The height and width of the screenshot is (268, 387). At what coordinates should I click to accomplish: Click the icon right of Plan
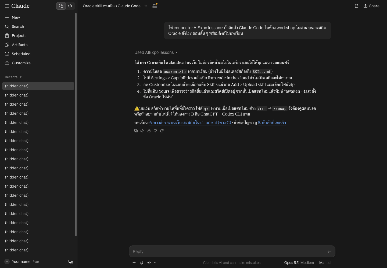[71, 262]
